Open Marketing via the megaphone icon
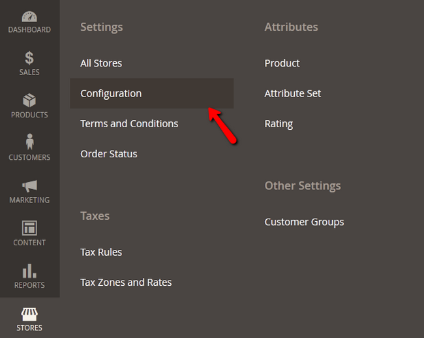Viewport: 424px width, 338px height. pyautogui.click(x=29, y=186)
